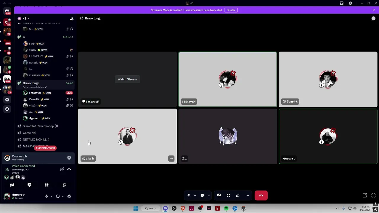Viewport: 379px width, 213px height.
Task: Select user nt.sask in channel A
Action: click(48, 63)
